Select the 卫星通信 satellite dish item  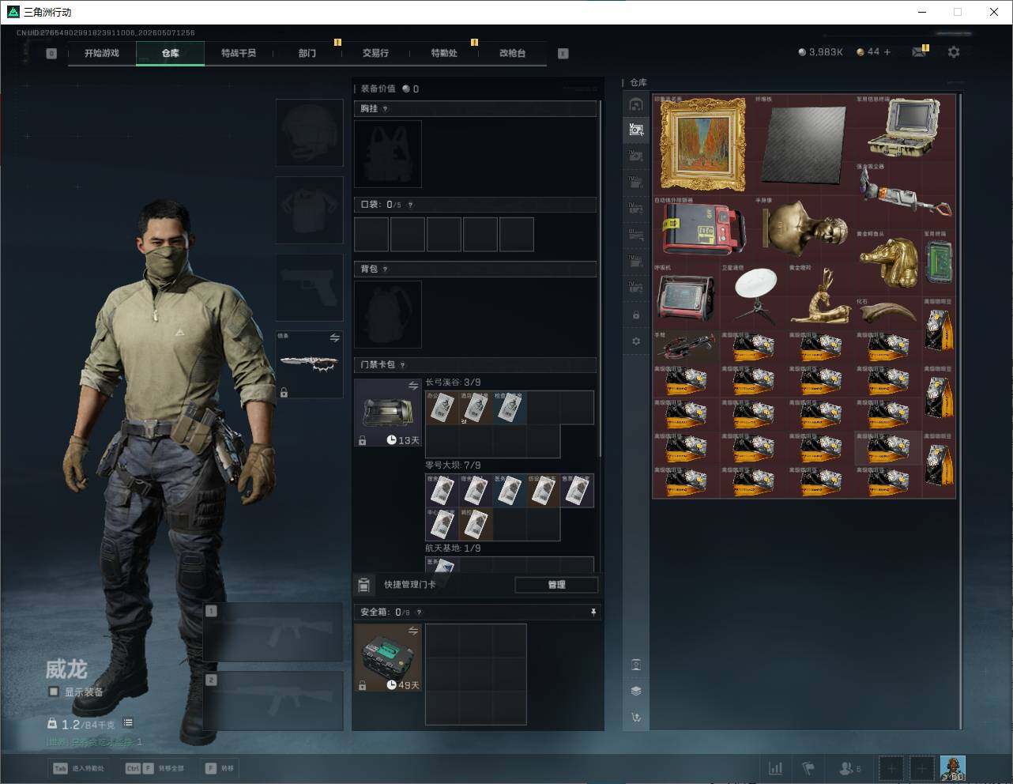753,296
